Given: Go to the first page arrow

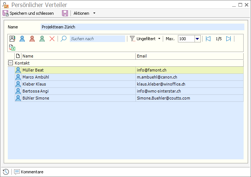Looking at the screenshot, I should (208, 39).
